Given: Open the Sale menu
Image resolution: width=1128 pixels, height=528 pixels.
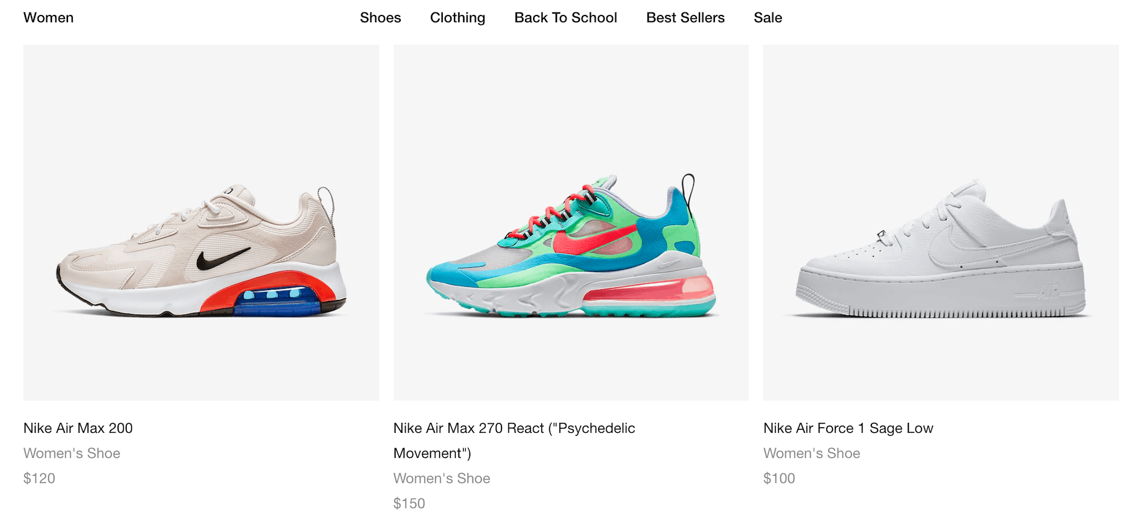Looking at the screenshot, I should (767, 18).
